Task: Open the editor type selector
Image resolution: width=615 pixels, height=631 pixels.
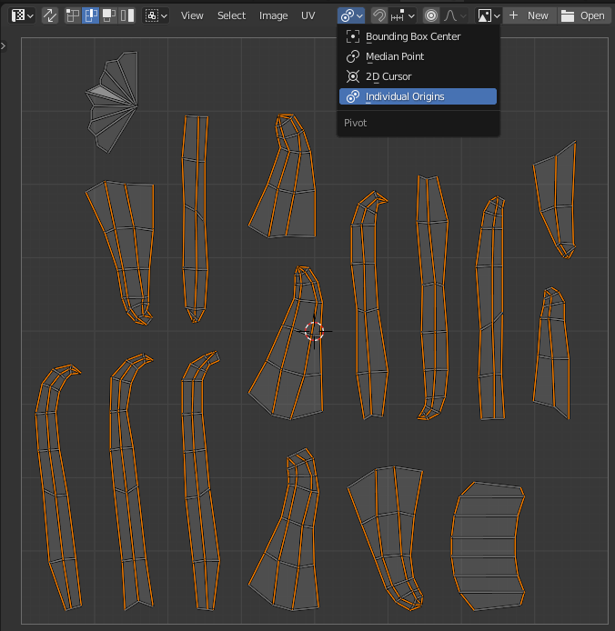Action: coord(23,15)
